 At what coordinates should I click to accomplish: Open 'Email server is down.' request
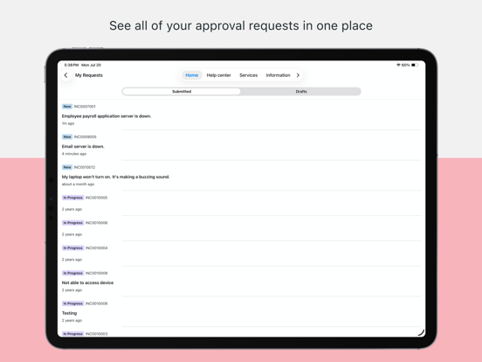(x=83, y=147)
